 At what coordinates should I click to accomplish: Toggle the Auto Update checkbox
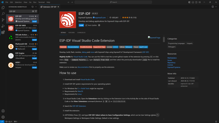(x=86, y=25)
